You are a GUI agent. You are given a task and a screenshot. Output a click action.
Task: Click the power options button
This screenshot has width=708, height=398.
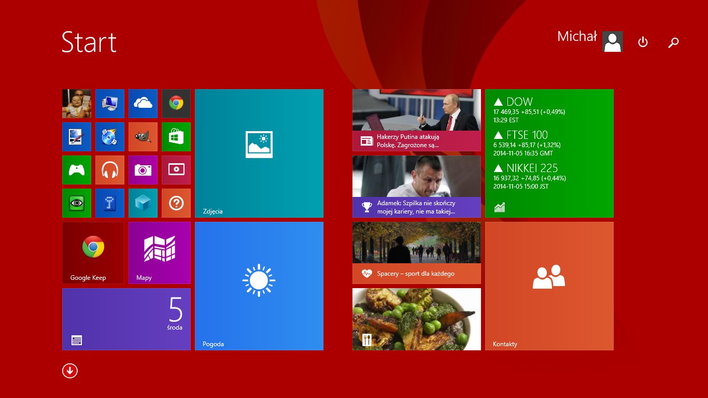(643, 42)
